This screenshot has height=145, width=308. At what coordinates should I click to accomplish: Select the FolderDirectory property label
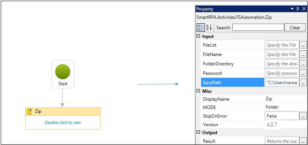218,64
